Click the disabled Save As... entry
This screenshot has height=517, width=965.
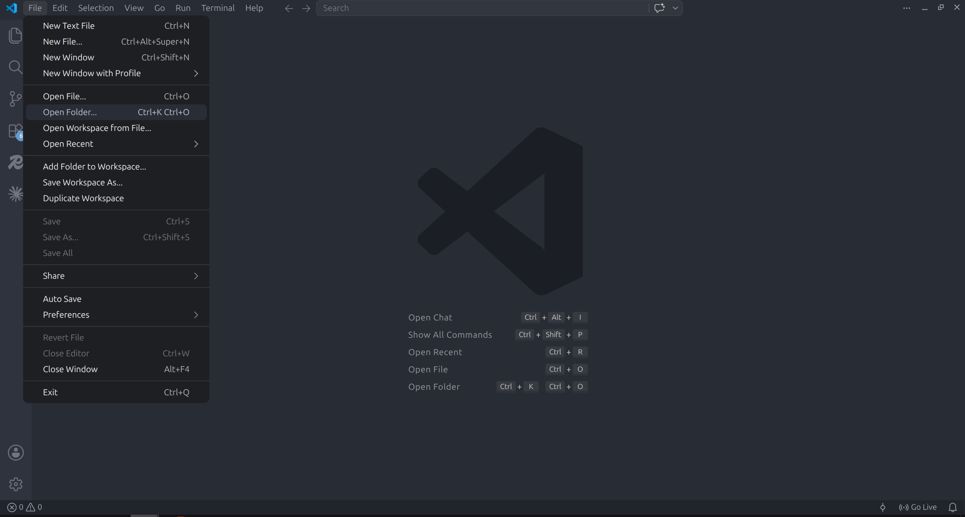click(116, 237)
